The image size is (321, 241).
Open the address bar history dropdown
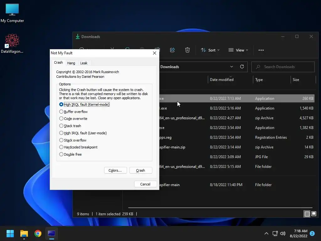coord(232,67)
